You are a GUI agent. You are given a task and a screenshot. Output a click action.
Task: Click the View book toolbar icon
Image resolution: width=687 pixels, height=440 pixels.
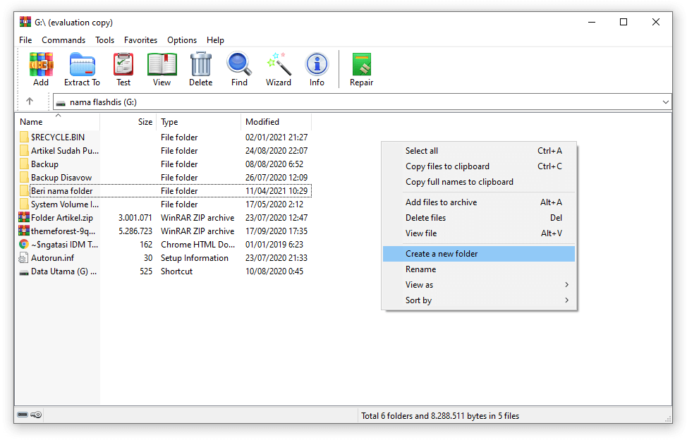[x=162, y=65]
